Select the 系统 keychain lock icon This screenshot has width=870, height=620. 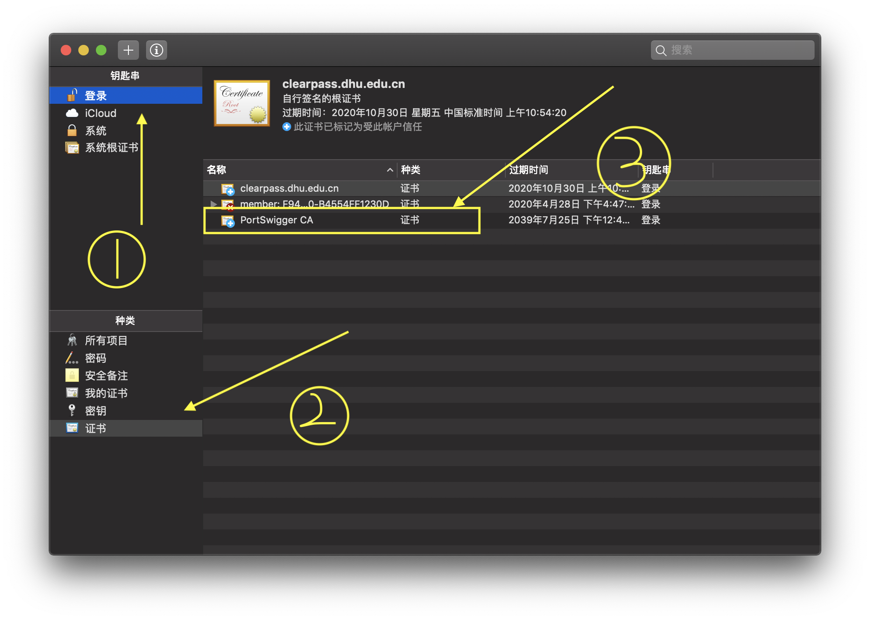tap(72, 131)
